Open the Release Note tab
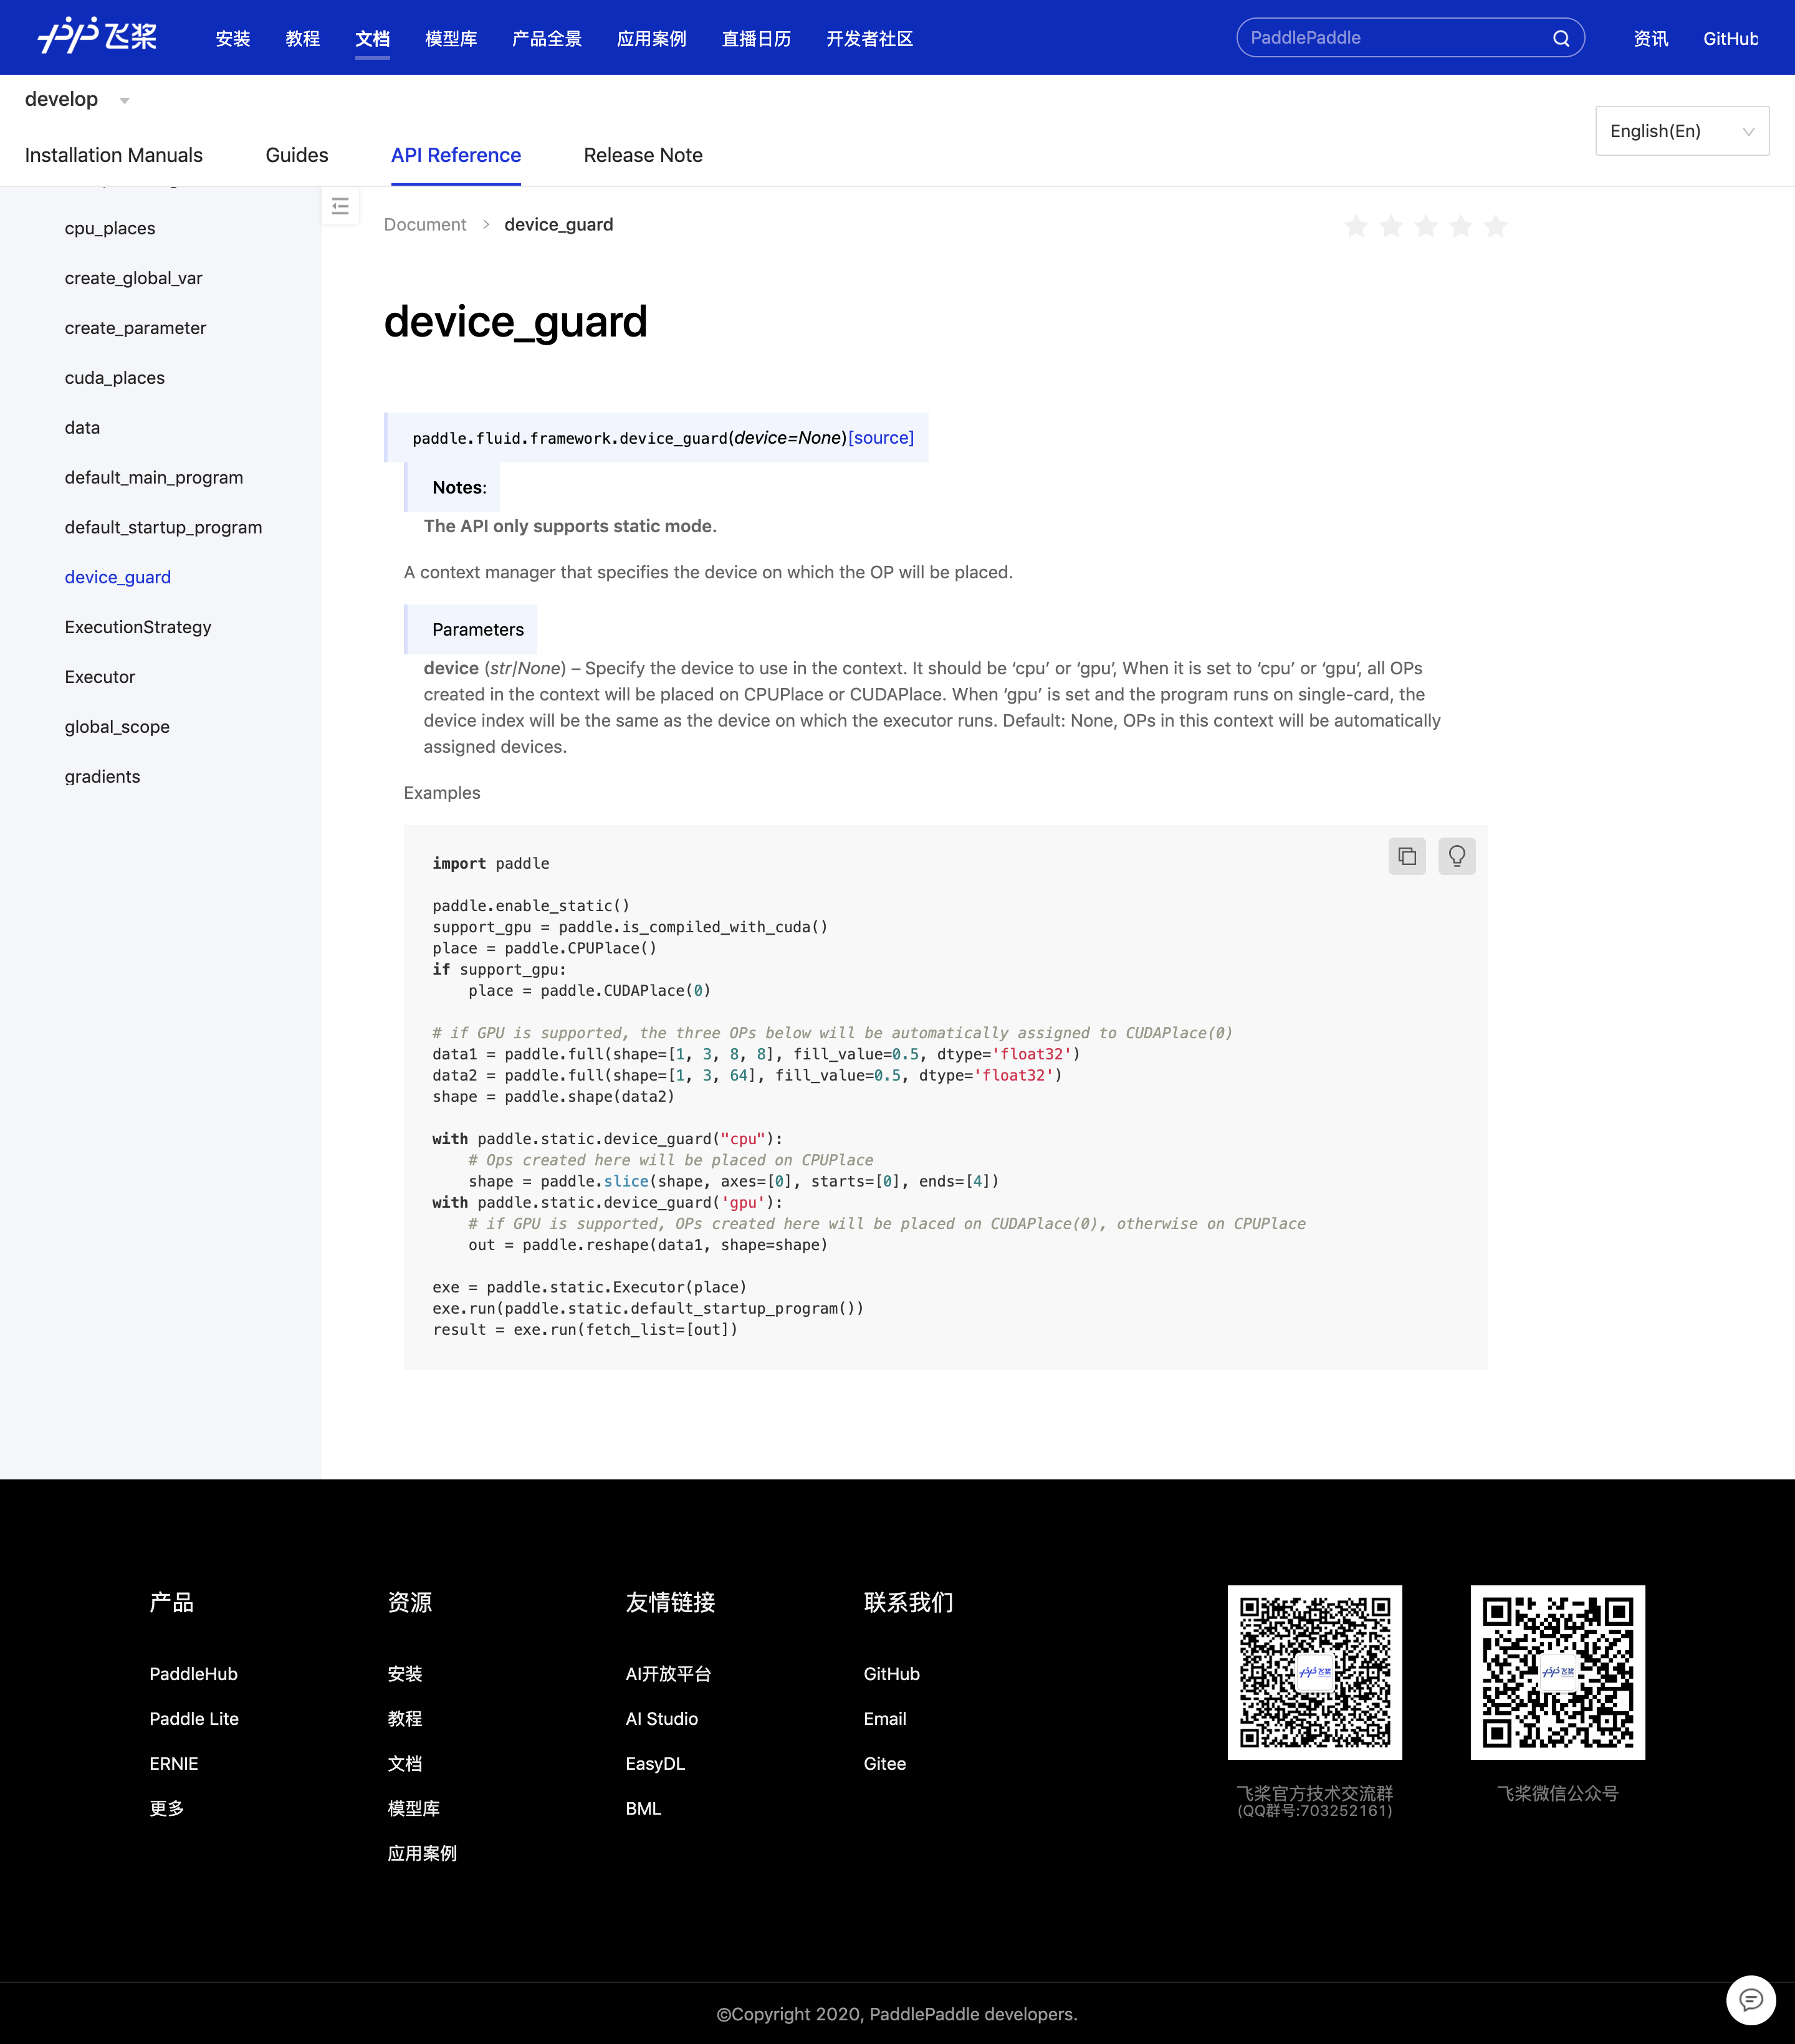1795x2044 pixels. tap(642, 155)
